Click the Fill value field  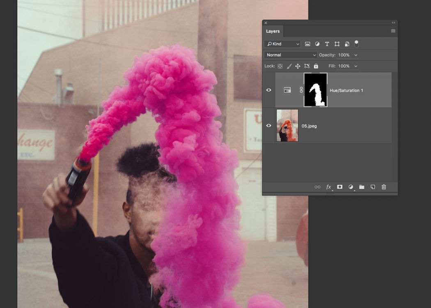(x=344, y=66)
